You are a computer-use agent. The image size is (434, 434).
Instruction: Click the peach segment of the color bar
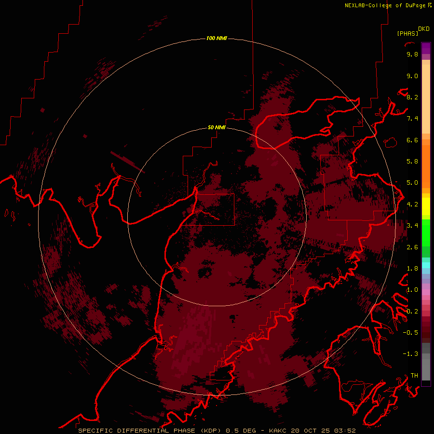point(426,99)
